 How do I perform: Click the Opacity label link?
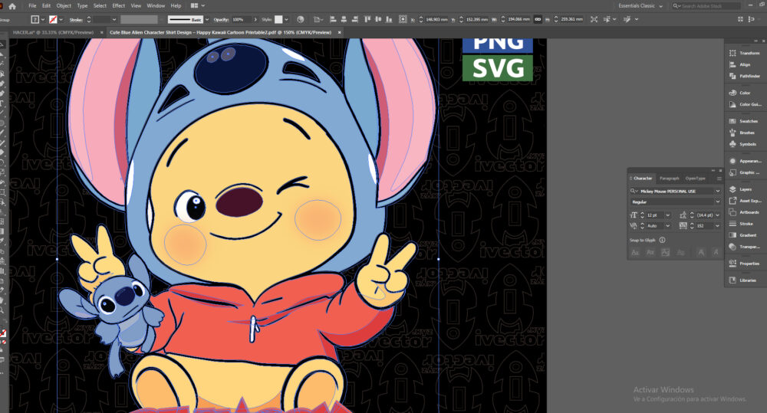(x=221, y=20)
